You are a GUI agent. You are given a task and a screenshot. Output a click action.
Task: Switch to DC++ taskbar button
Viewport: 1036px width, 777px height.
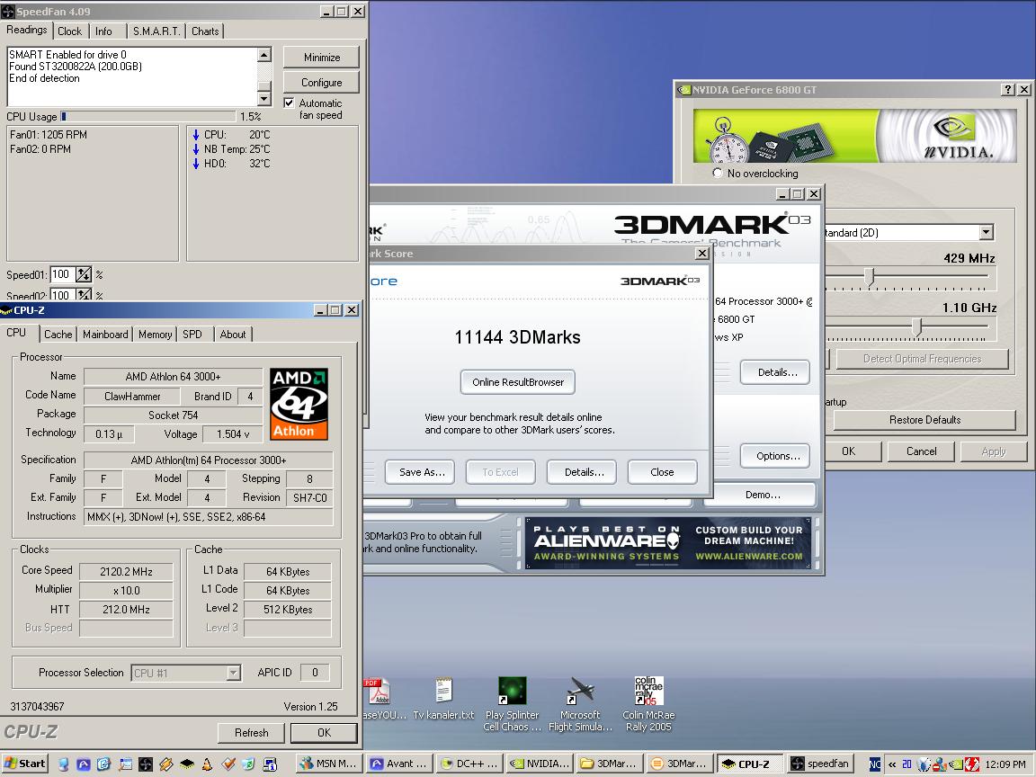point(469,764)
